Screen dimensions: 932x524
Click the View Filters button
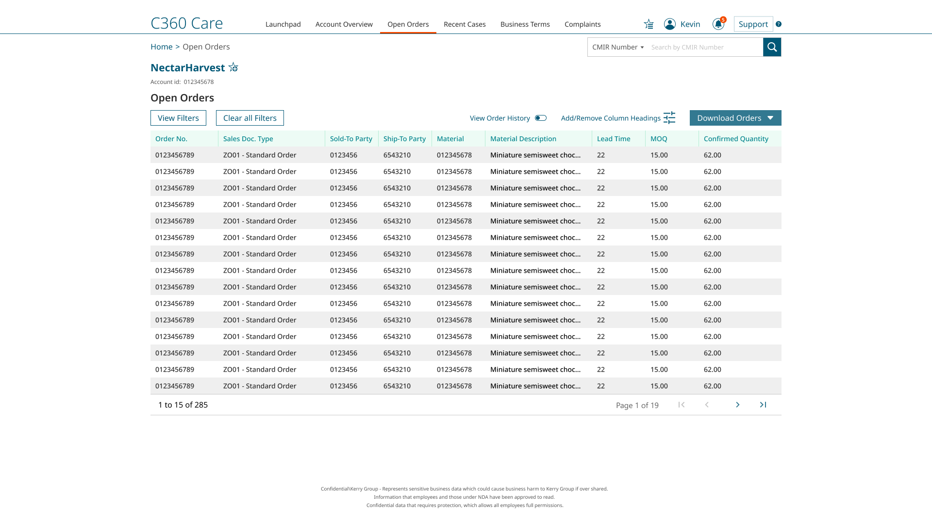[178, 118]
